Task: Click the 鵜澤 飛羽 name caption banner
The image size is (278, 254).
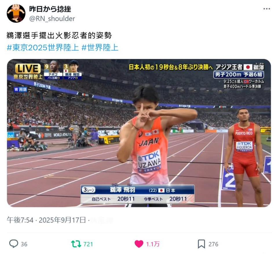Action: pos(138,194)
